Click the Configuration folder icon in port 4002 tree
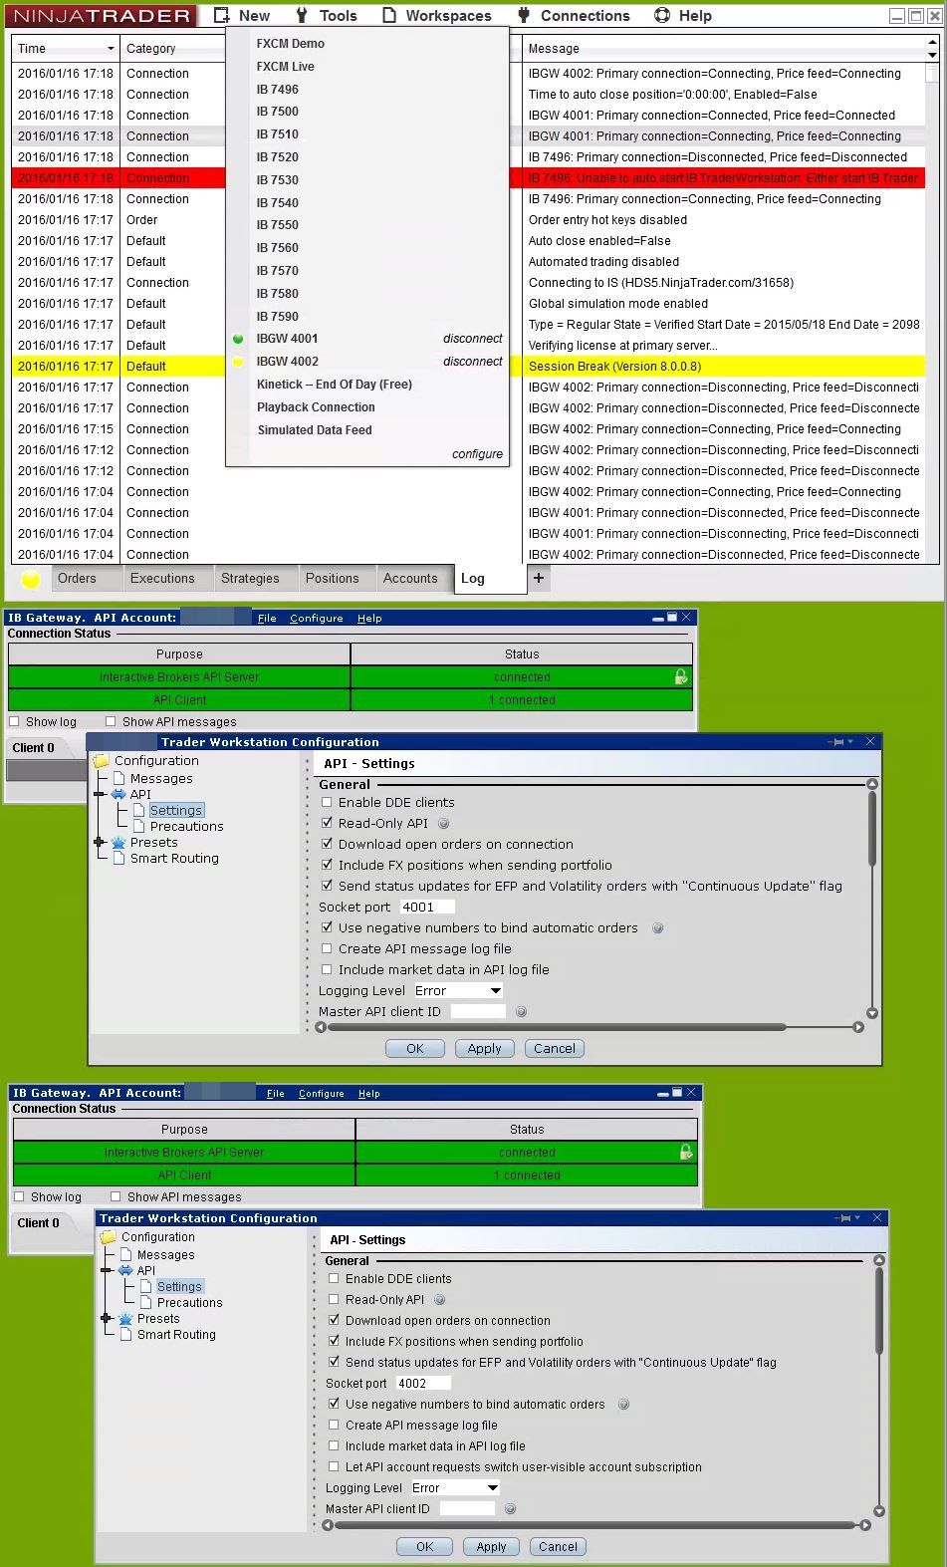This screenshot has width=947, height=1567. [109, 1237]
